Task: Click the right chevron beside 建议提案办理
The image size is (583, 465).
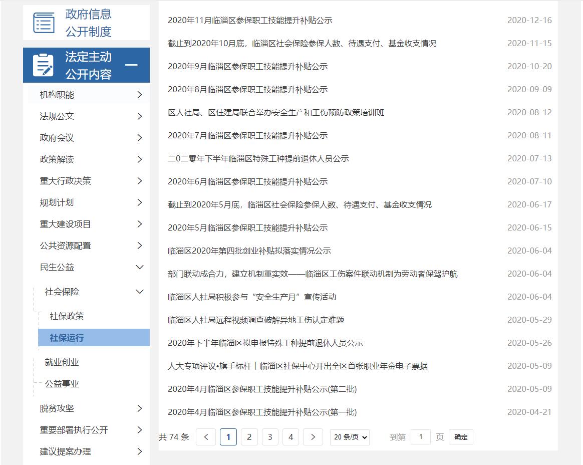Action: point(140,451)
